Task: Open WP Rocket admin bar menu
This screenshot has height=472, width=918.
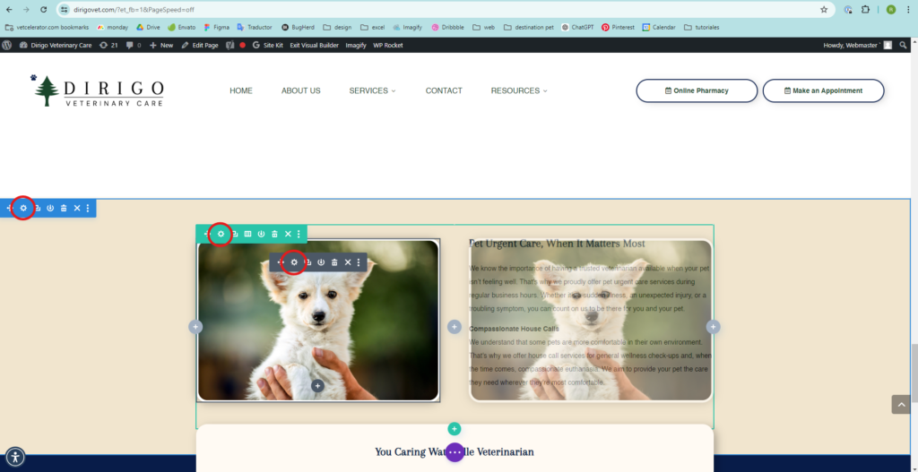Action: click(389, 45)
